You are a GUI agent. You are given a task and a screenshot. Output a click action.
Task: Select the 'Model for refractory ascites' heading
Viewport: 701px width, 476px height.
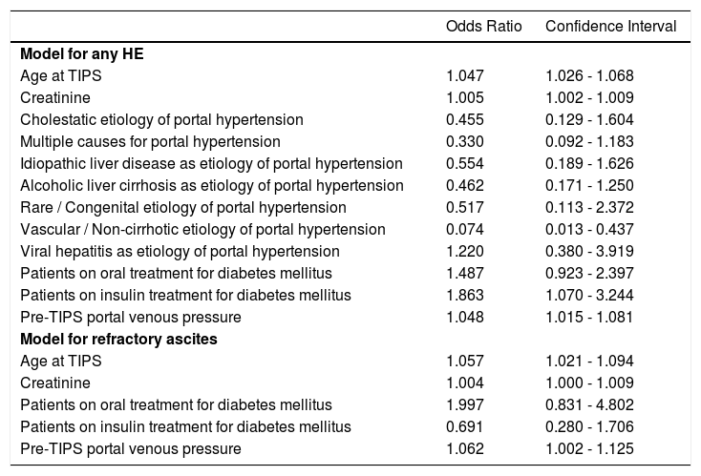tap(112, 339)
